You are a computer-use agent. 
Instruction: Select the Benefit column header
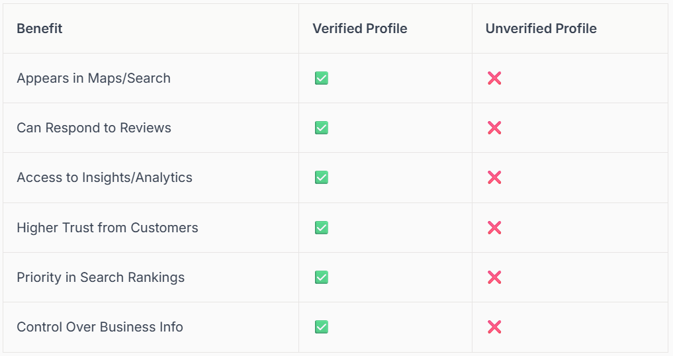click(40, 28)
